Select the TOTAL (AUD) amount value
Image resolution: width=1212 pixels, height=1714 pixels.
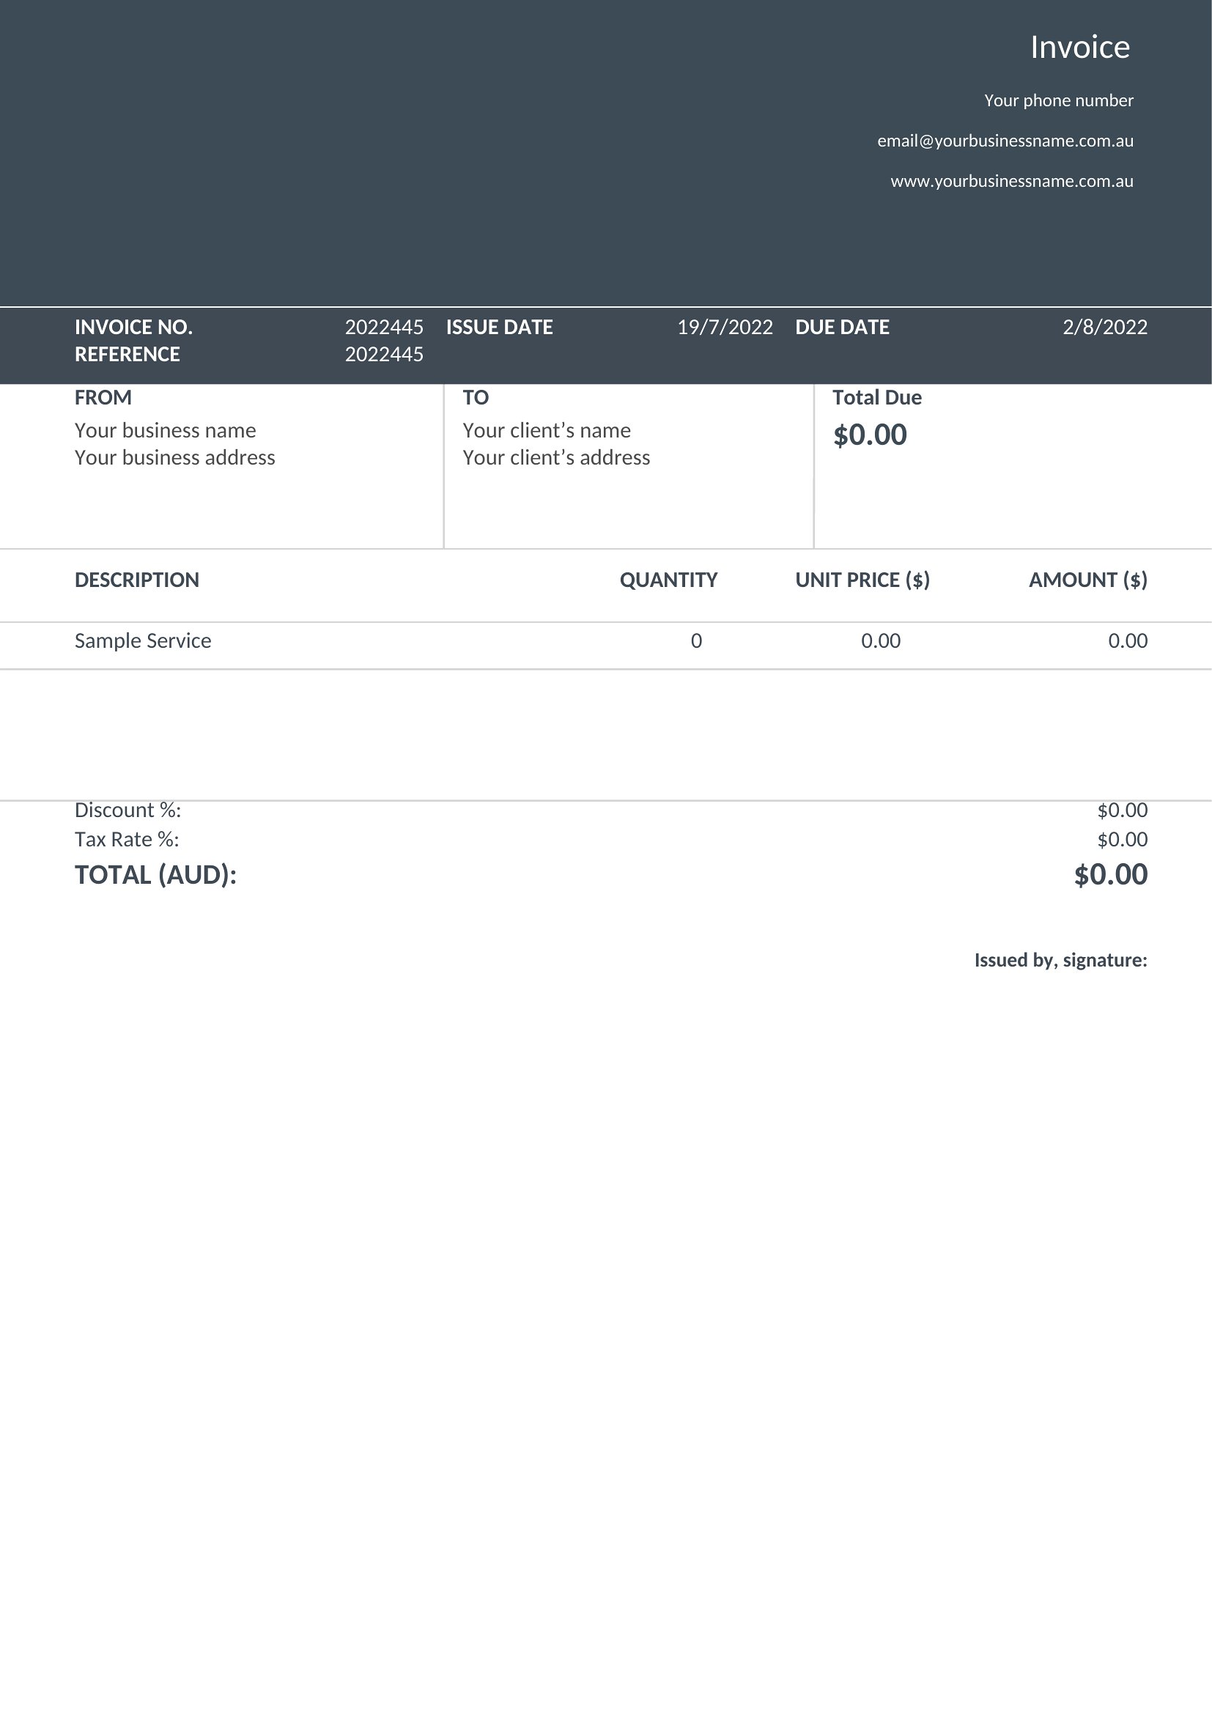(x=1110, y=874)
